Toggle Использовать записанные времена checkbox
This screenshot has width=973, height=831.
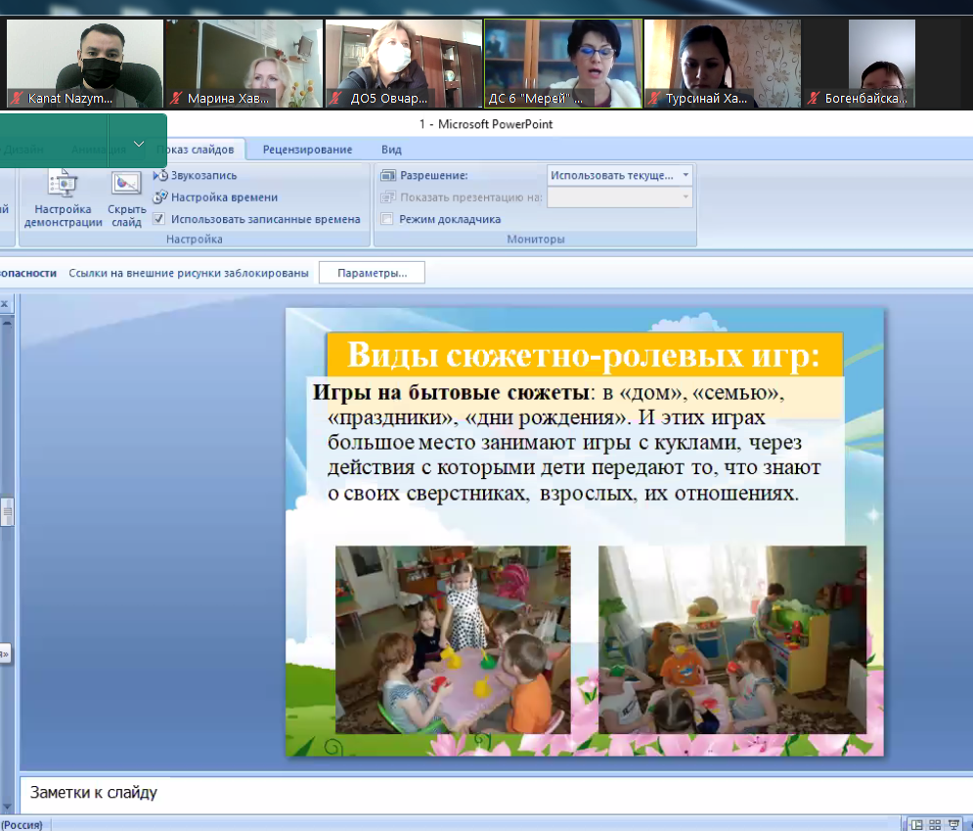pos(159,219)
